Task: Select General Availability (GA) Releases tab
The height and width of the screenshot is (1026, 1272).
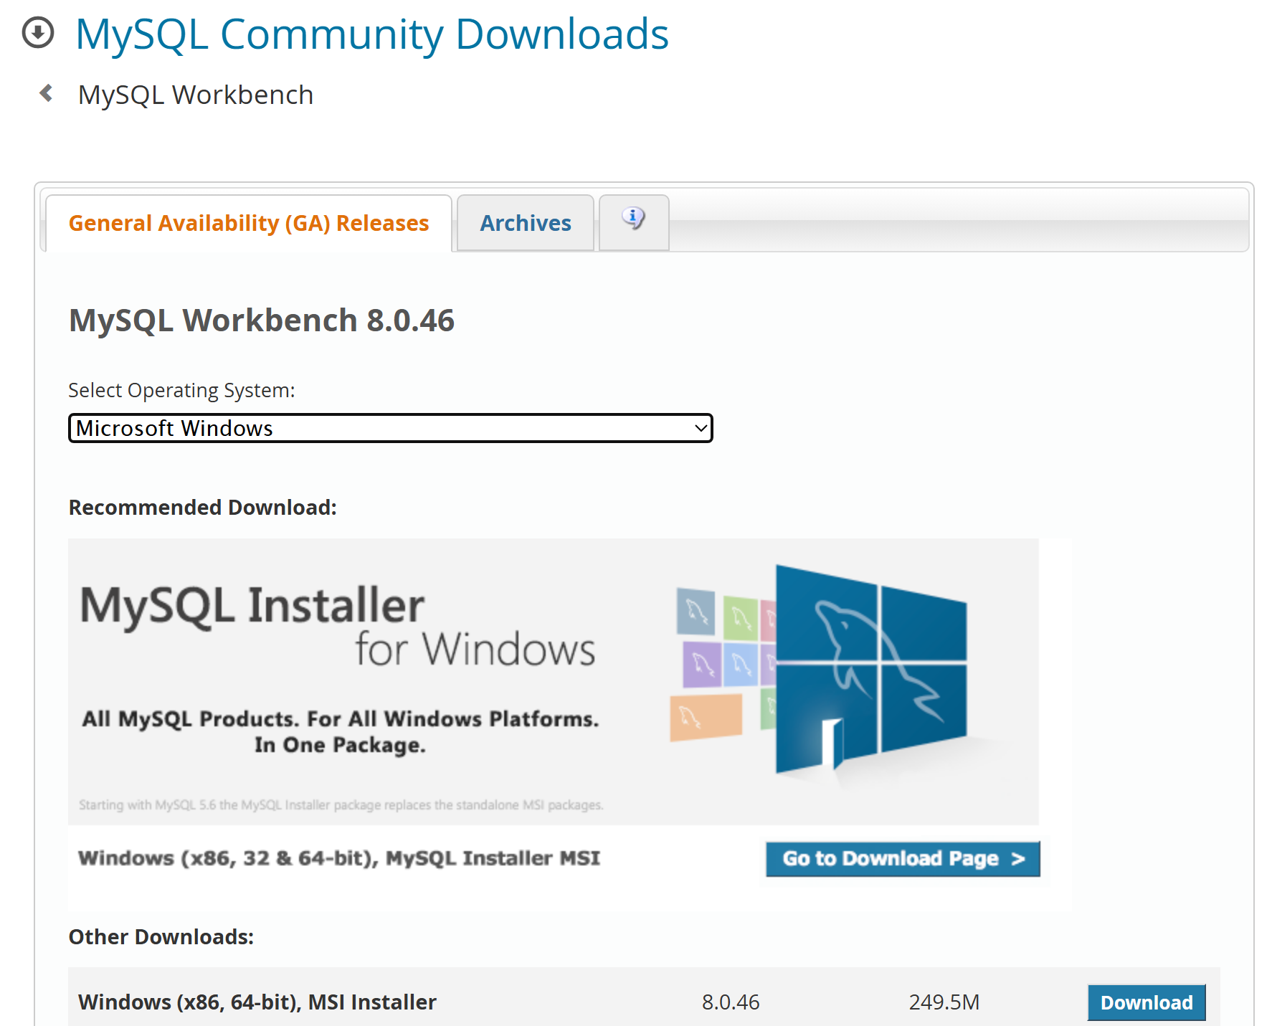Action: 249,223
